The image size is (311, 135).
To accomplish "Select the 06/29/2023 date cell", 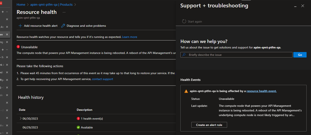I will click(30, 127).
